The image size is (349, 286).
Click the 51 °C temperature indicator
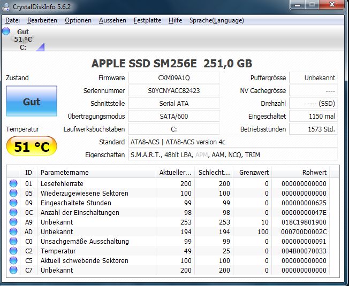[x=32, y=146]
